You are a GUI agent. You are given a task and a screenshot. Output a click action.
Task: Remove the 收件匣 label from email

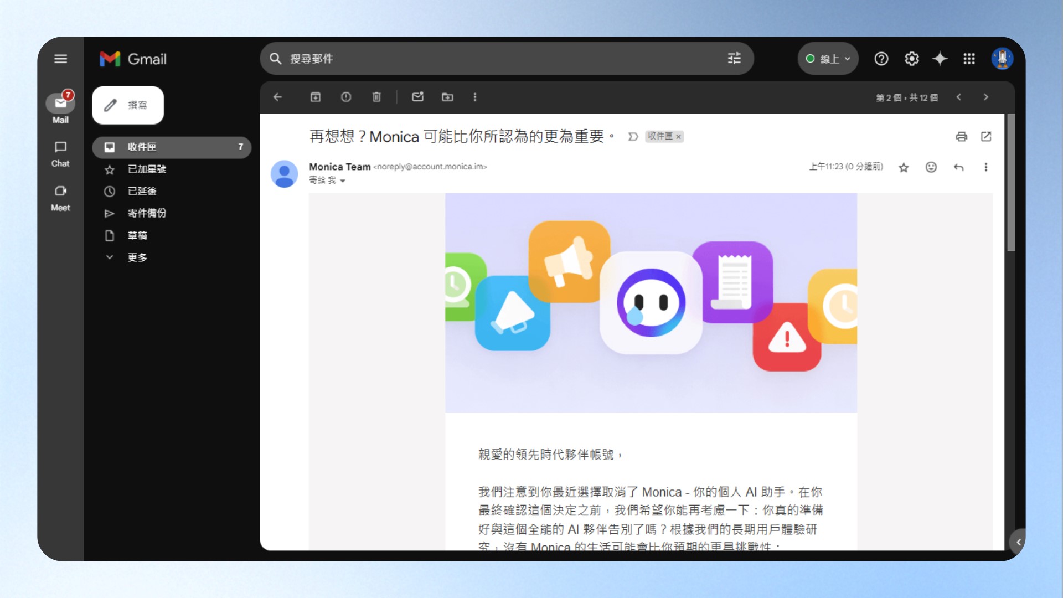coord(679,137)
